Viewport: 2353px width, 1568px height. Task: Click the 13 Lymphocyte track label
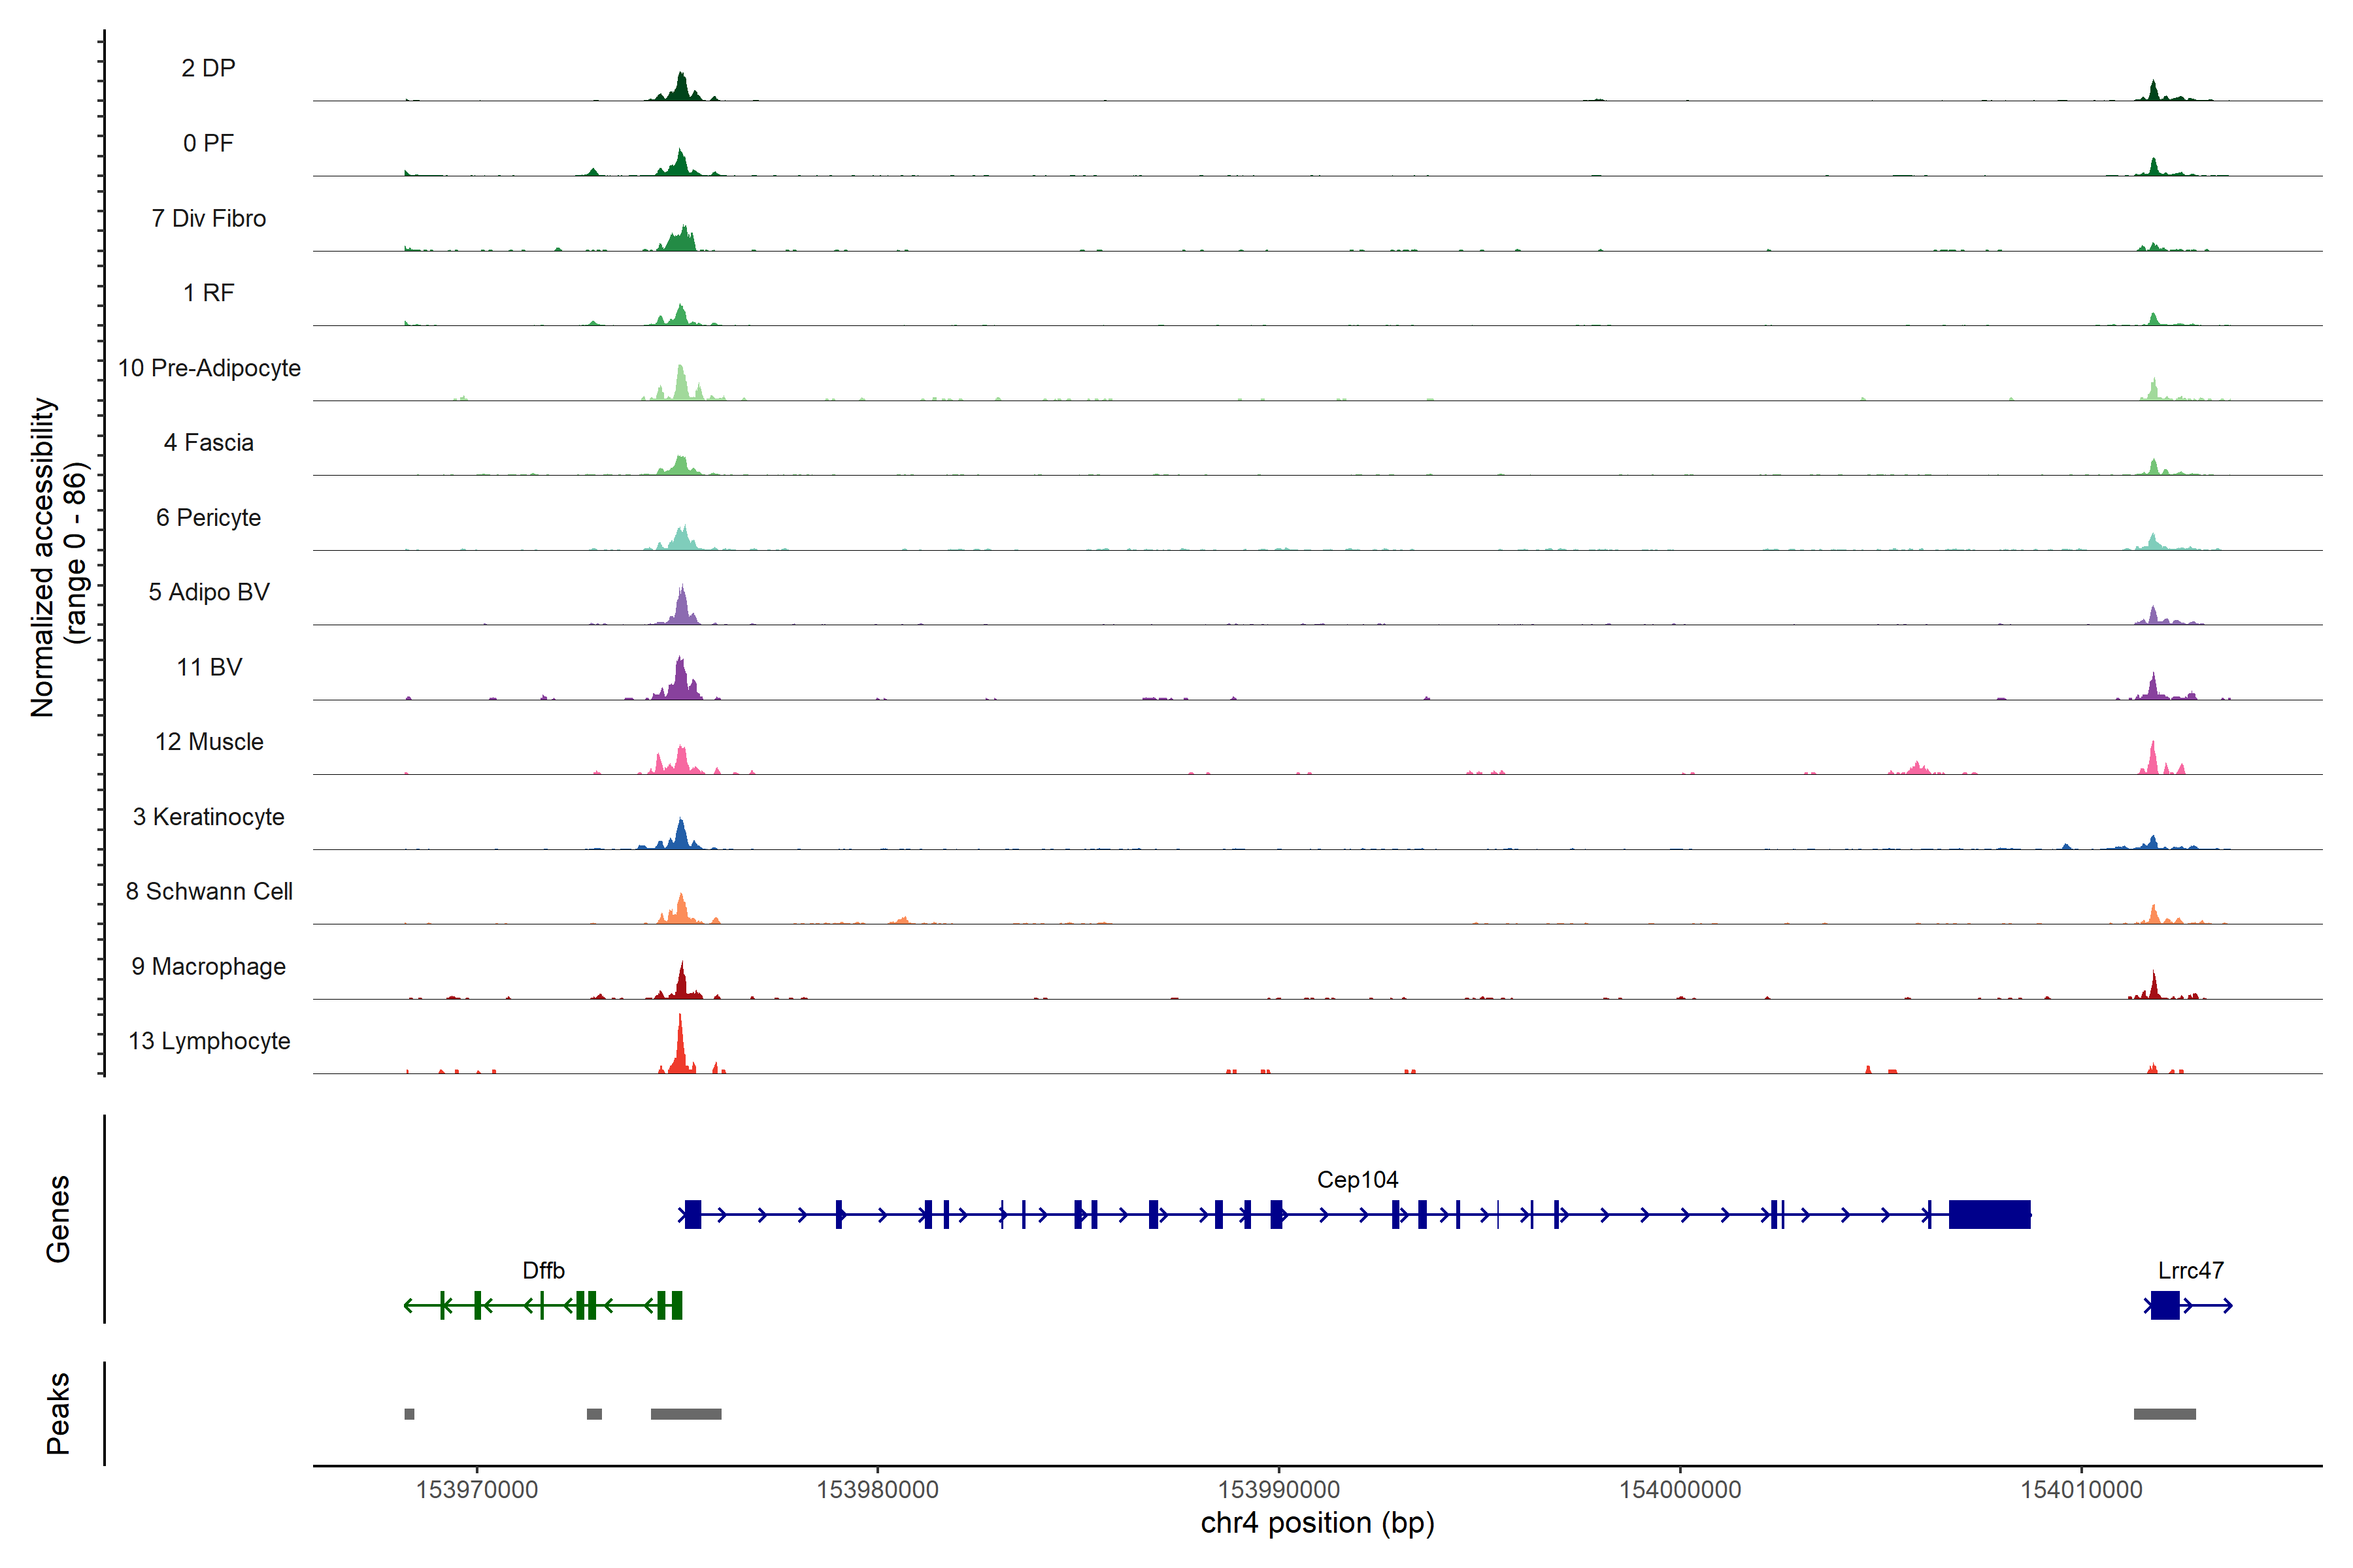pyautogui.click(x=209, y=1041)
